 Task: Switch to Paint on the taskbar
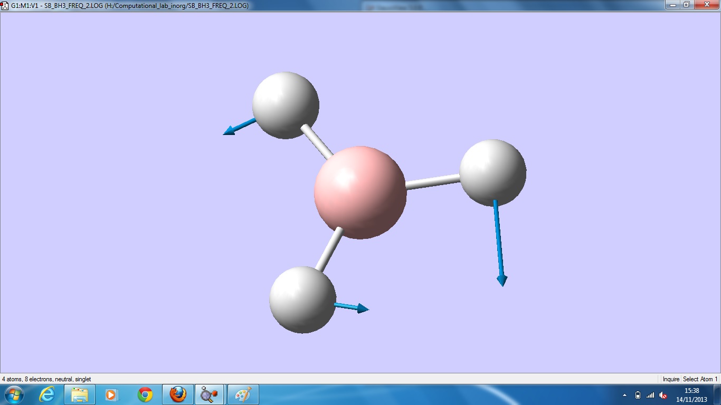pyautogui.click(x=243, y=394)
